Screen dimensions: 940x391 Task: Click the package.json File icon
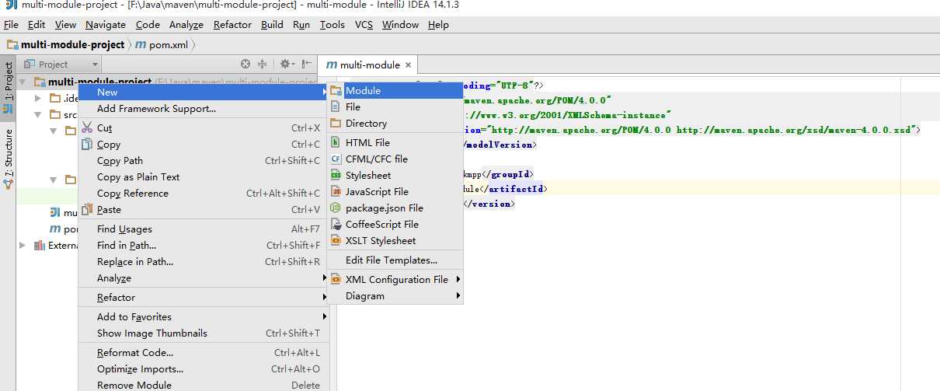336,208
